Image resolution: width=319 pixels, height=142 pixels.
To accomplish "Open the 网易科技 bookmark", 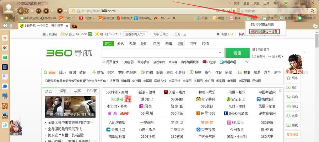I will (125, 18).
